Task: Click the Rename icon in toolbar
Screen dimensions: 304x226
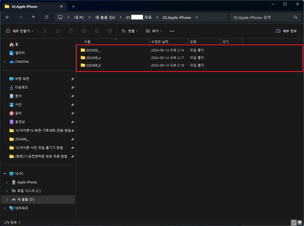Action: tap(84, 31)
